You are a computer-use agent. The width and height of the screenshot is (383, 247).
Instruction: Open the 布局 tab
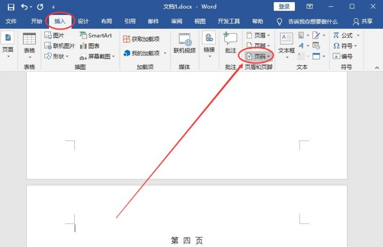[106, 21]
